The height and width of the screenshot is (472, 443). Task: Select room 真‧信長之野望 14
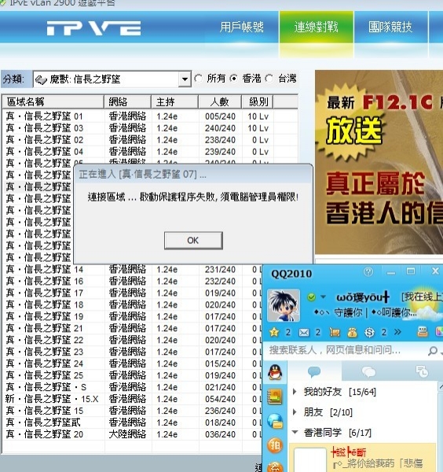click(x=132, y=269)
